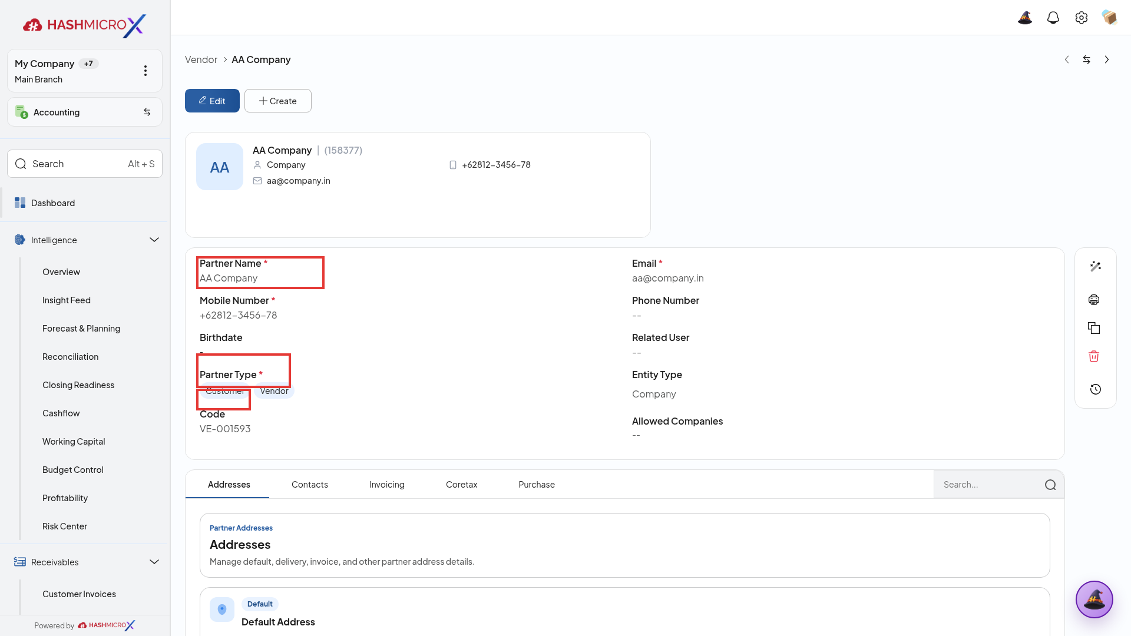The image size is (1131, 636).
Task: Click the Edit button
Action: coord(212,101)
